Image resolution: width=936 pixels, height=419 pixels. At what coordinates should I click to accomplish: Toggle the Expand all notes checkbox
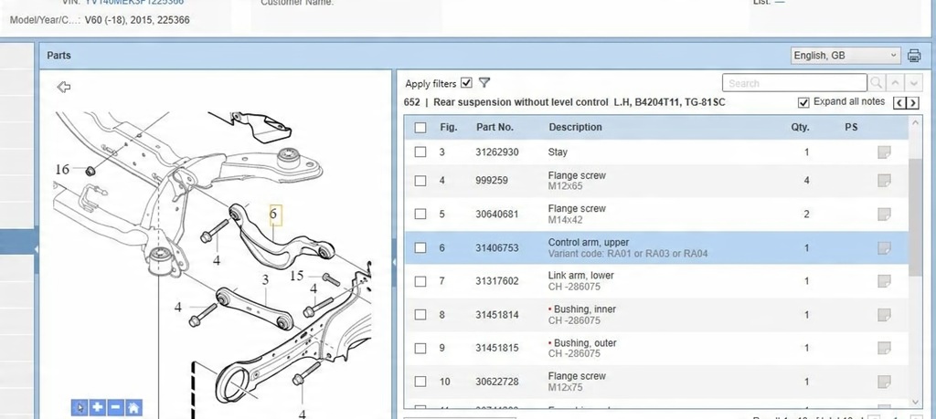(x=803, y=102)
